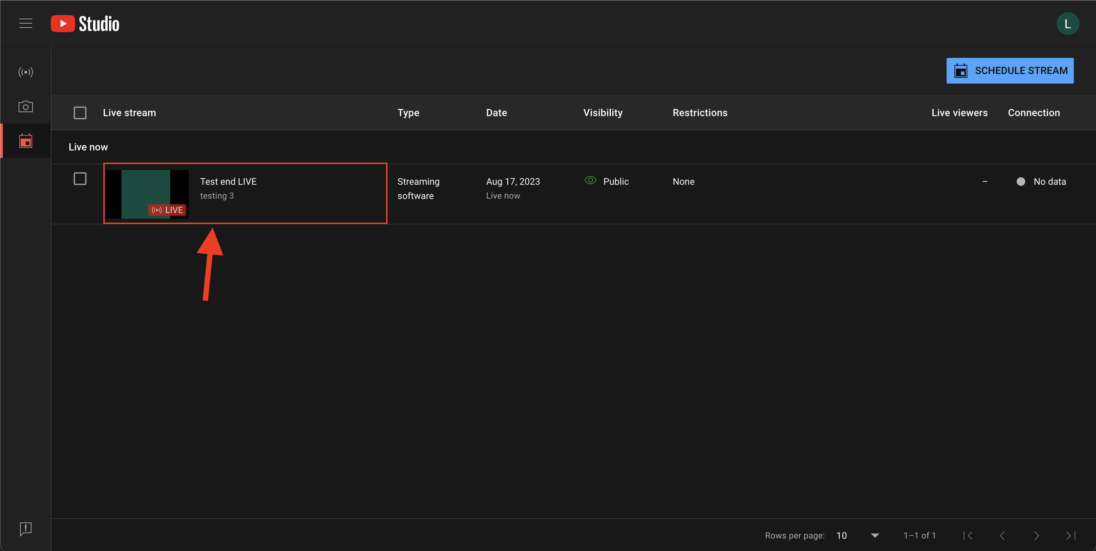
Task: Open the Test end LIVE stream title
Action: [x=228, y=182]
